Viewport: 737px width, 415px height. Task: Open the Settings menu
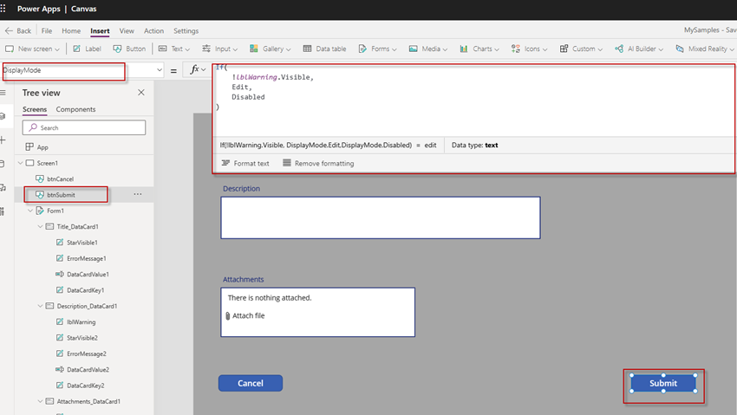[x=186, y=31]
